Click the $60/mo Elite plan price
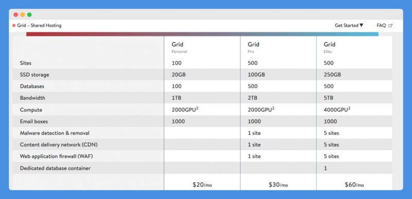412x199 pixels. (x=354, y=185)
